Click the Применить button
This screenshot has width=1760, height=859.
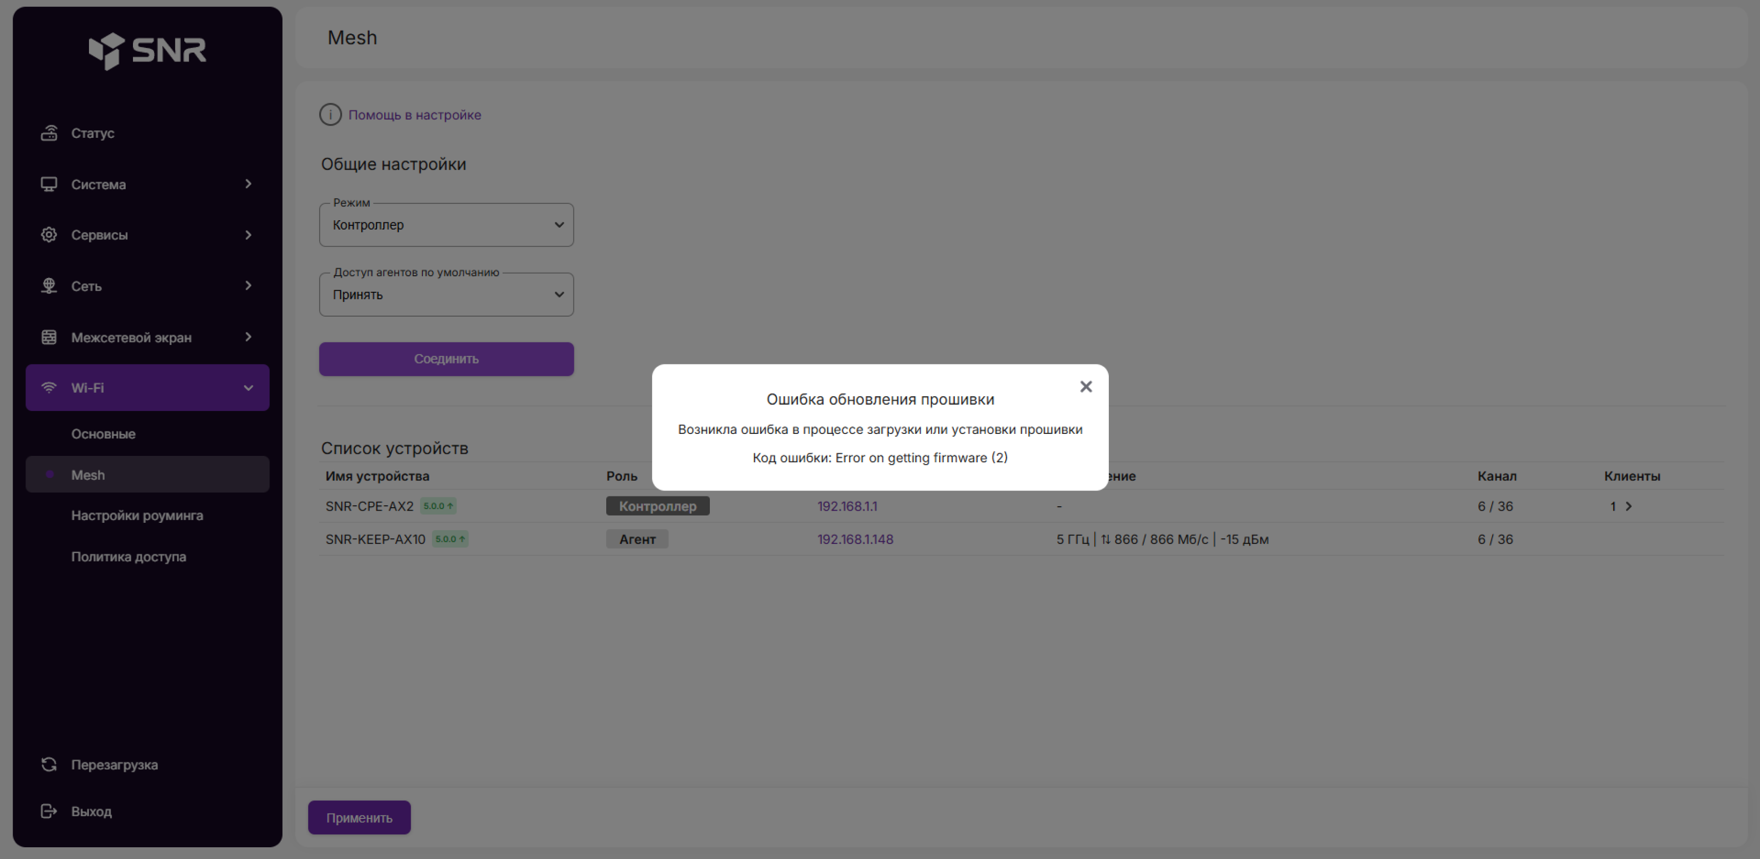tap(359, 817)
